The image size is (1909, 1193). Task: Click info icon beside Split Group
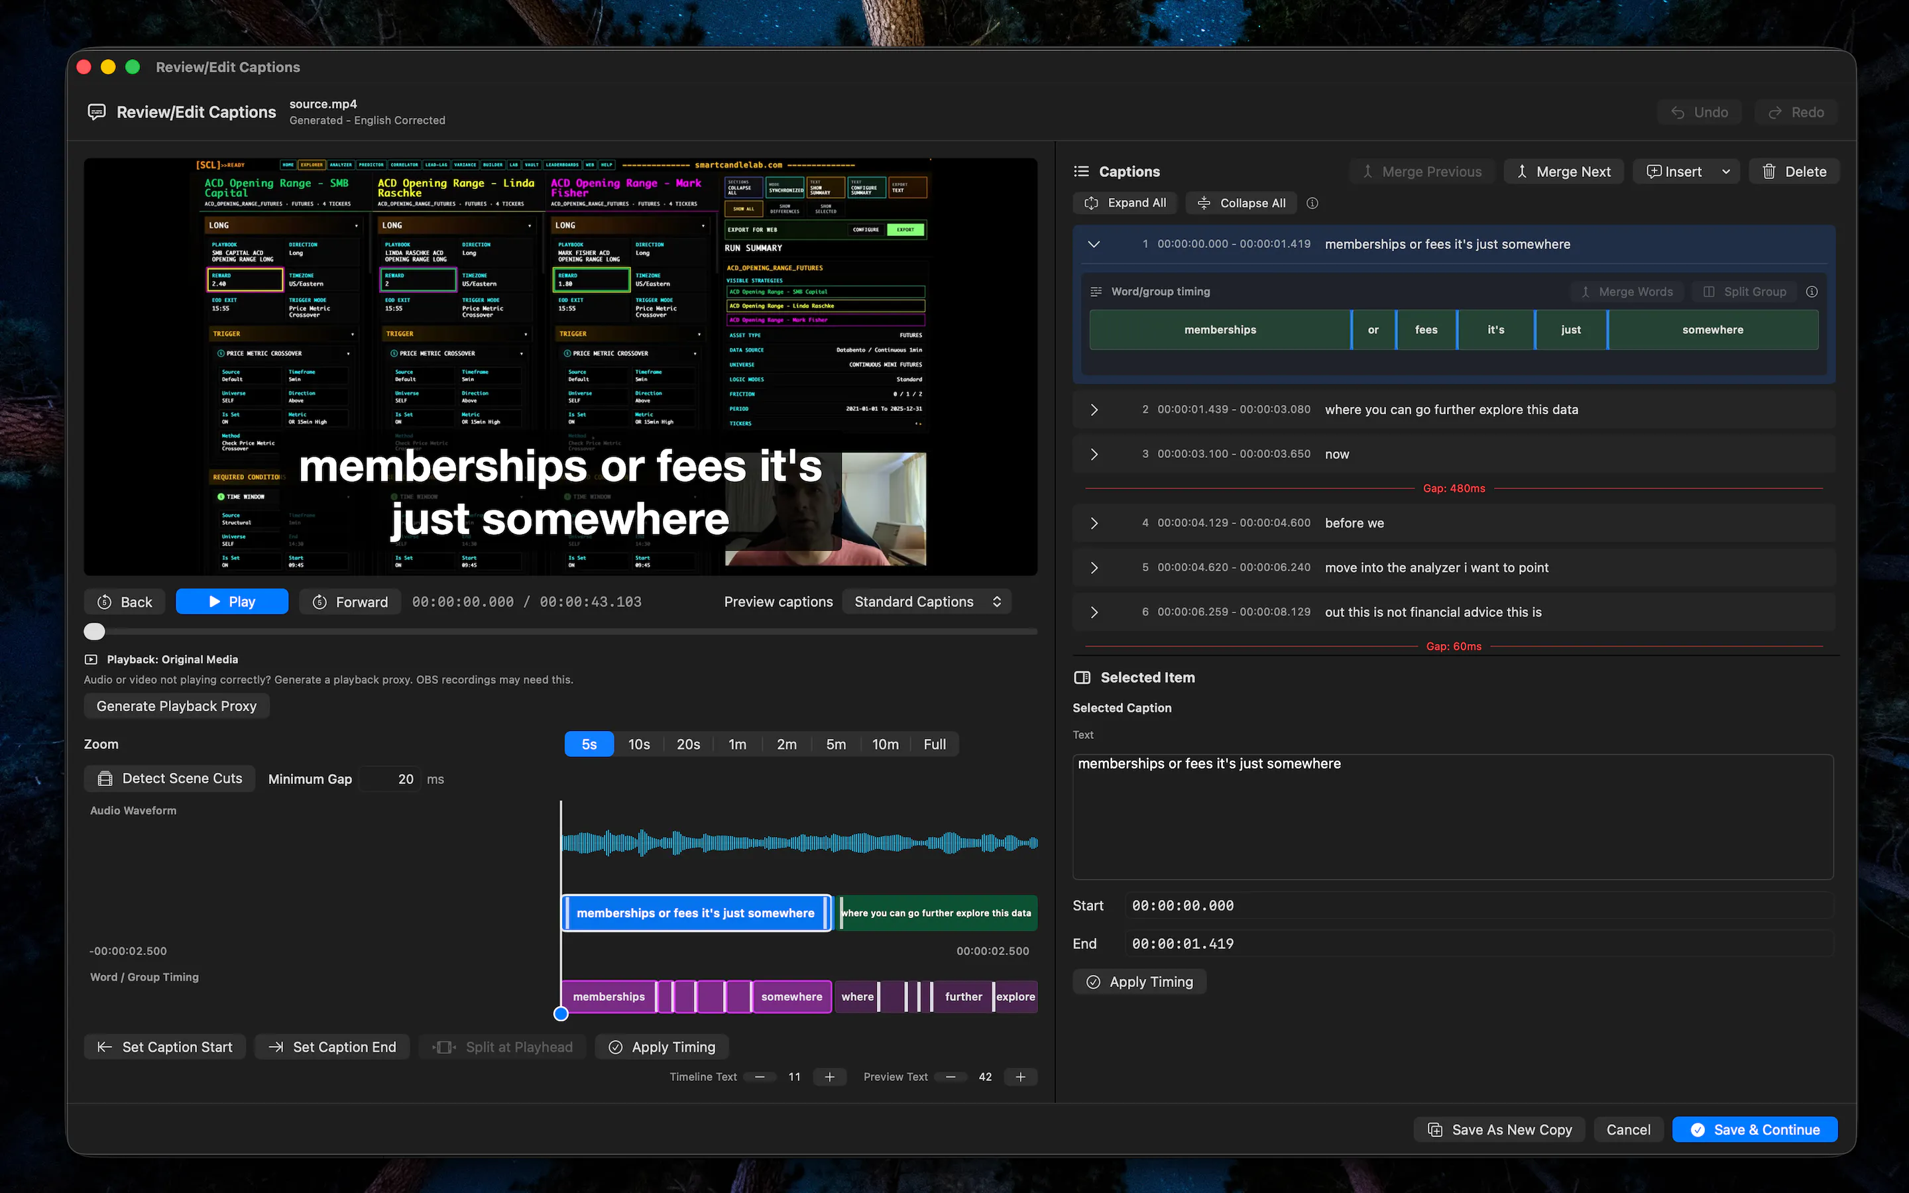coord(1812,291)
